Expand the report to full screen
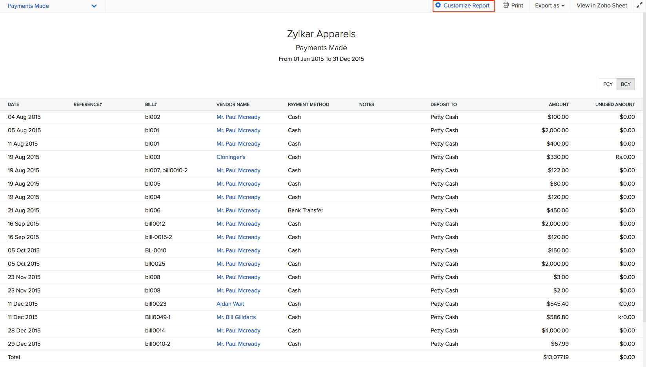This screenshot has width=646, height=367. [x=640, y=5]
